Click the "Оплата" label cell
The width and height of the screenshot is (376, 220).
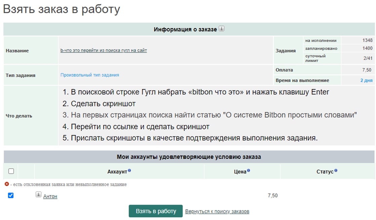click(x=284, y=70)
